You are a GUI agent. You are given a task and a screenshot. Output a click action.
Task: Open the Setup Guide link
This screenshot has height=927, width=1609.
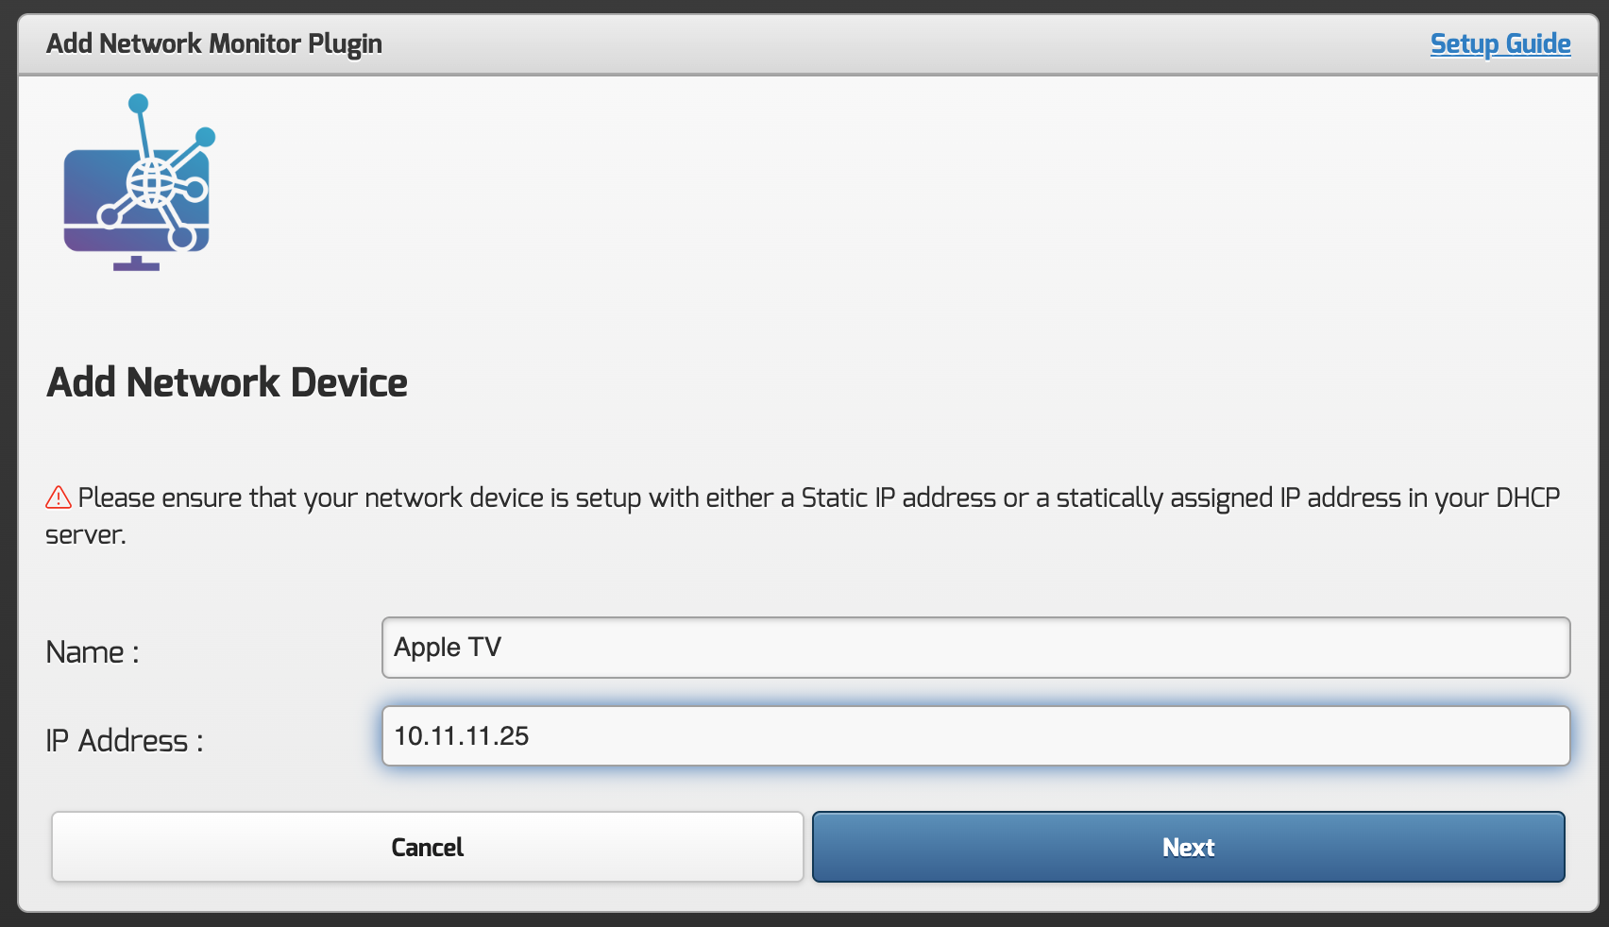coord(1499,43)
